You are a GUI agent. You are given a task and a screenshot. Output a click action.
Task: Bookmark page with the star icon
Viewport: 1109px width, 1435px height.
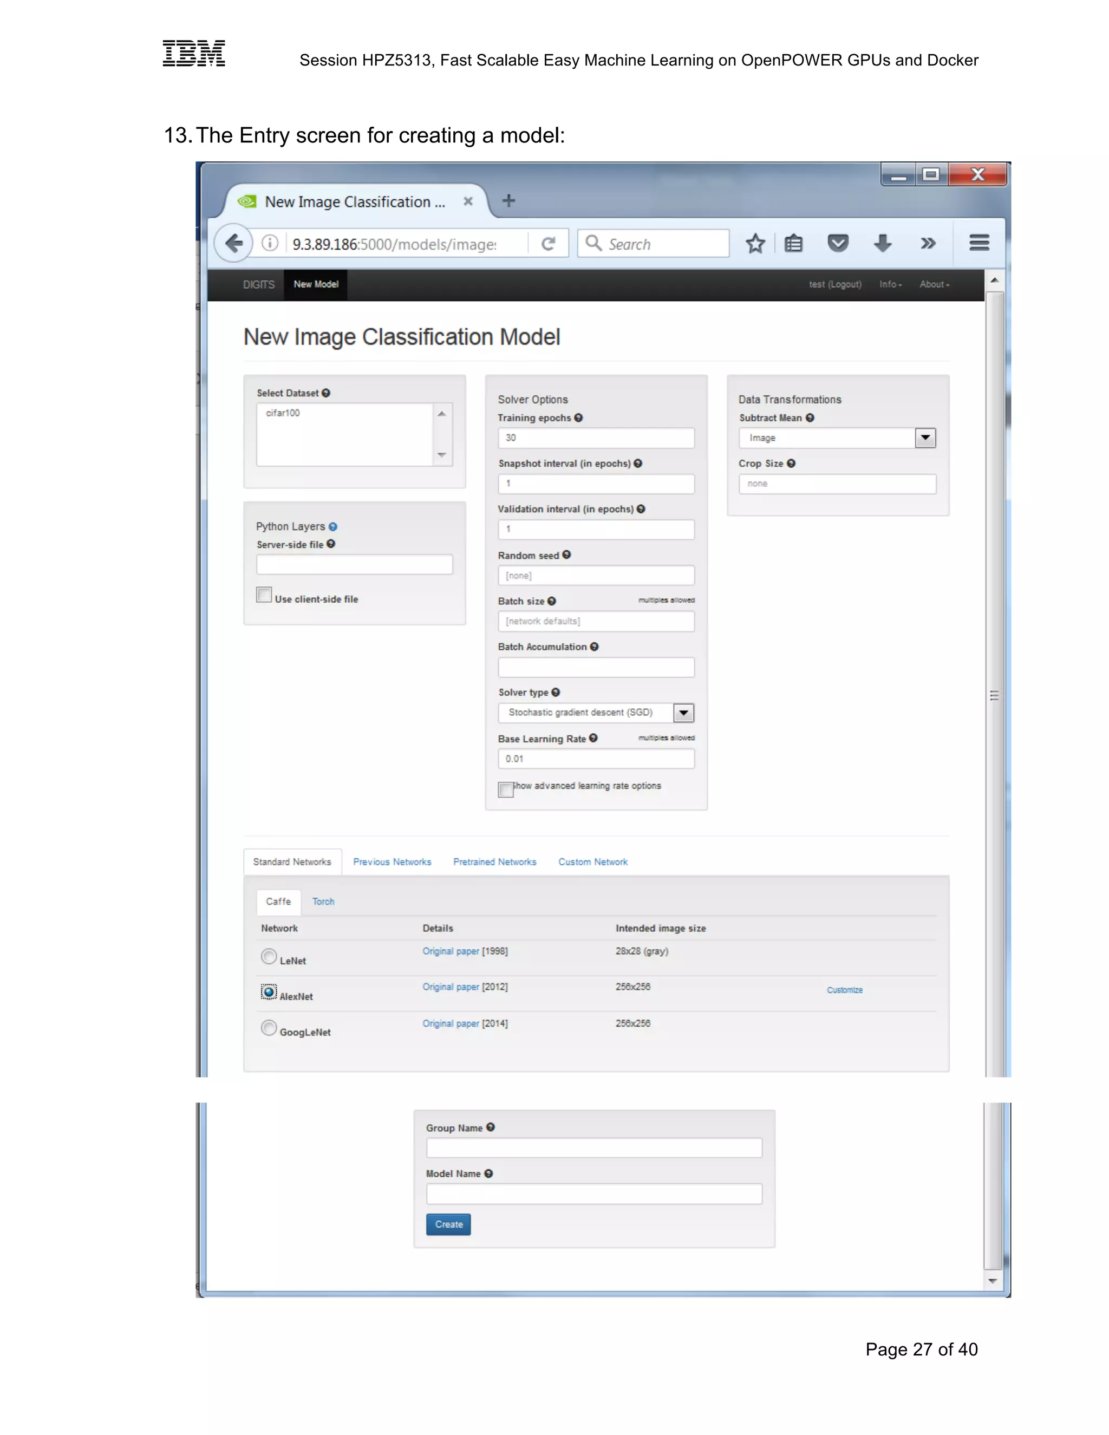point(755,244)
